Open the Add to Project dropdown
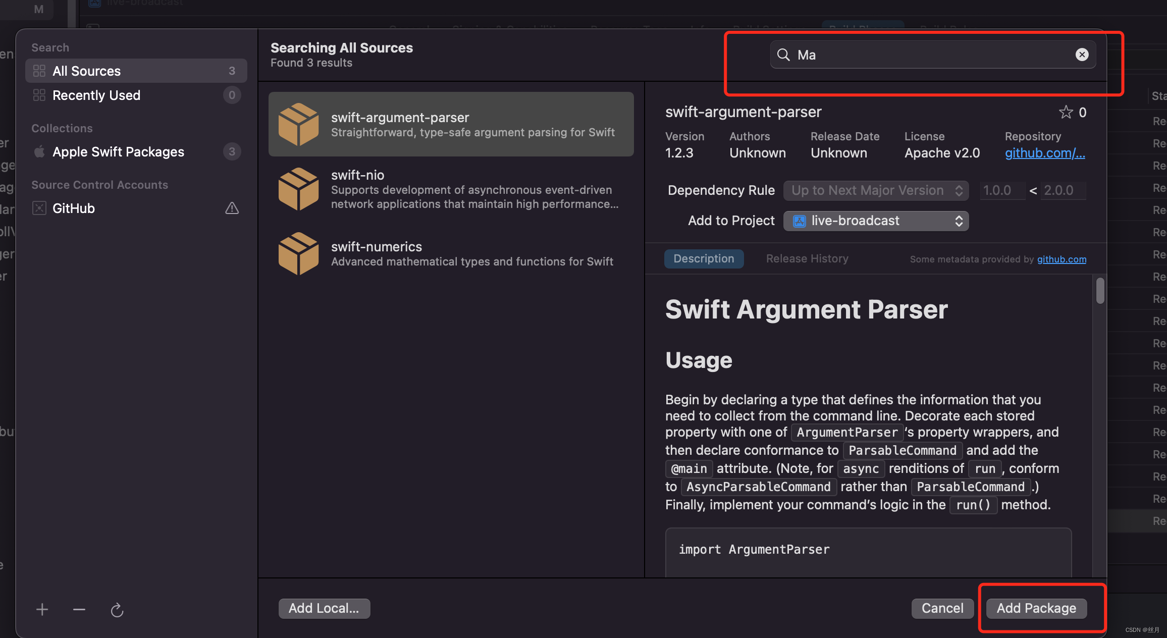The height and width of the screenshot is (638, 1167). click(876, 221)
